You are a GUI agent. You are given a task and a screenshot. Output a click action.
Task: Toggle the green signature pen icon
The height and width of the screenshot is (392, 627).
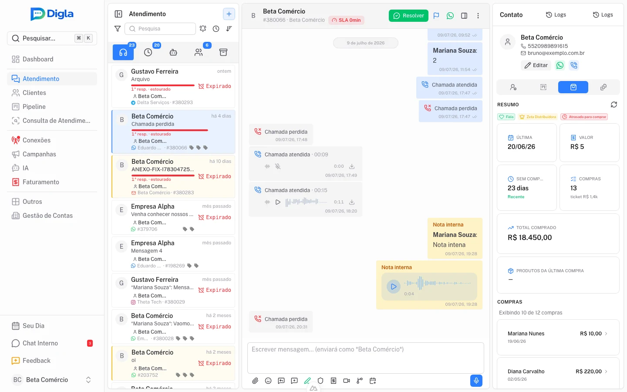[x=307, y=381]
